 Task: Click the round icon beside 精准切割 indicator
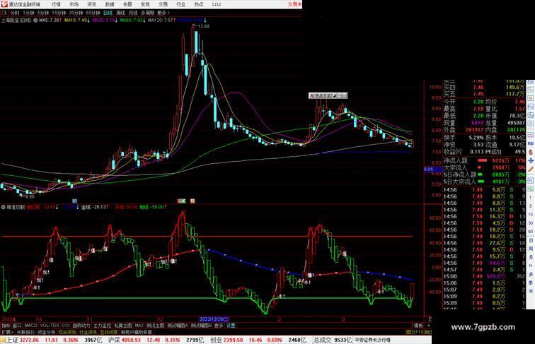[3, 207]
